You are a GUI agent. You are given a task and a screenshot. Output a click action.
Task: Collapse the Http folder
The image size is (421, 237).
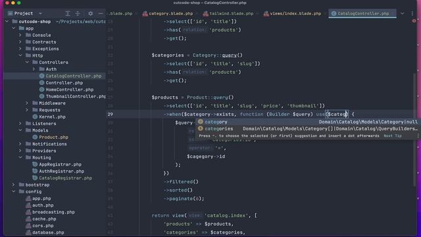(20, 55)
